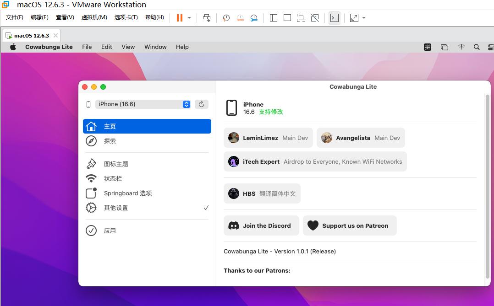Open the 虚拟机(M) VMware menu
This screenshot has height=306, width=494.
[94, 17]
